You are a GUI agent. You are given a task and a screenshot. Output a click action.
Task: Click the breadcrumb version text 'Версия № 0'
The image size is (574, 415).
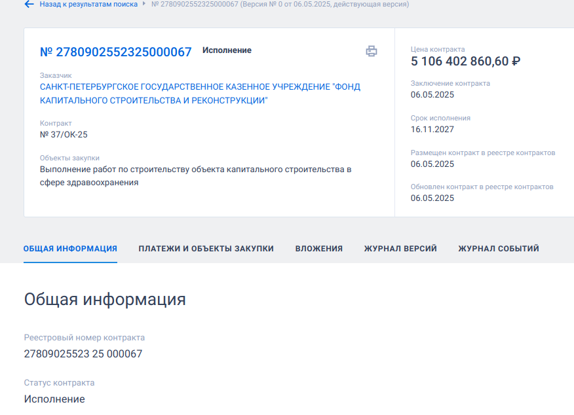[261, 5]
